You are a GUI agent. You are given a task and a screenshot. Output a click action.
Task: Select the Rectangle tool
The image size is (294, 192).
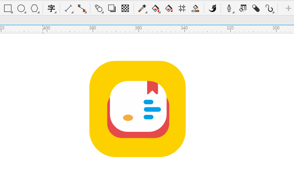click(x=8, y=8)
